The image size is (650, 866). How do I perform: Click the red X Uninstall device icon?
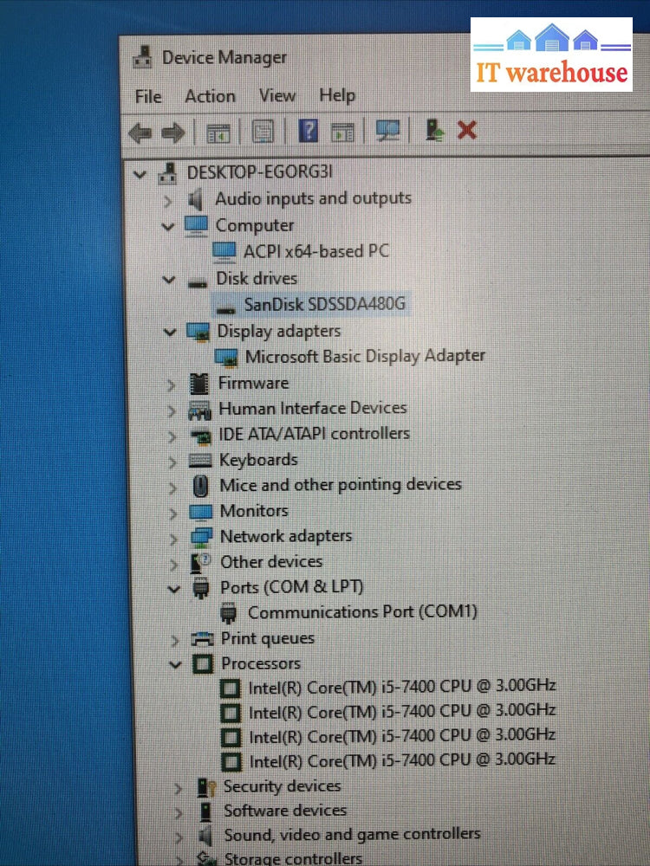(x=467, y=131)
